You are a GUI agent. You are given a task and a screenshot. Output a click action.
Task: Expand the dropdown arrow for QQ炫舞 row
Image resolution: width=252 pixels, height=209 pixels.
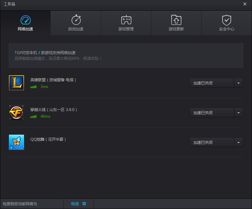coord(238,142)
